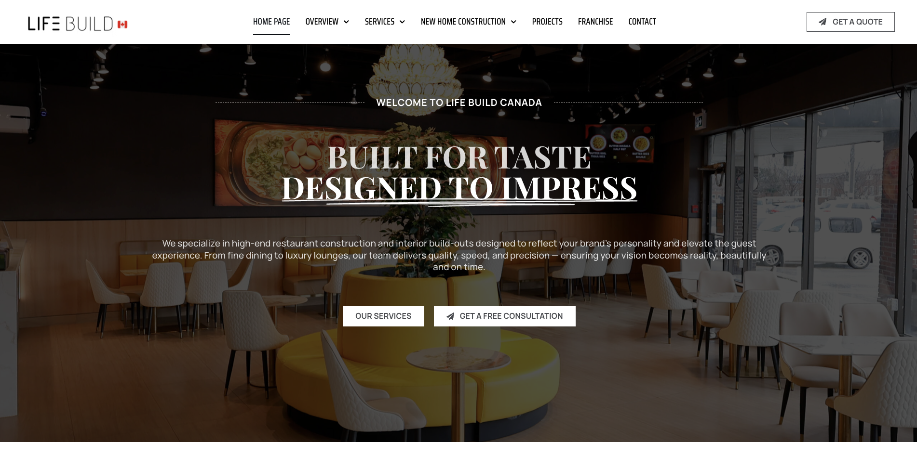Viewport: 917px width, 455px height.
Task: Select the Services menu label
Action: 379,22
